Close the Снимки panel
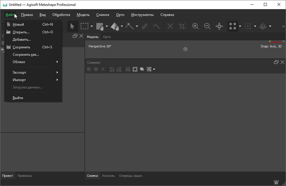Screen dimensions: 286x186 (282, 62)
